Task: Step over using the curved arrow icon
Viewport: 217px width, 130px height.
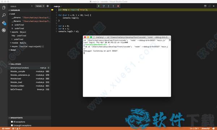Action: point(104,6)
